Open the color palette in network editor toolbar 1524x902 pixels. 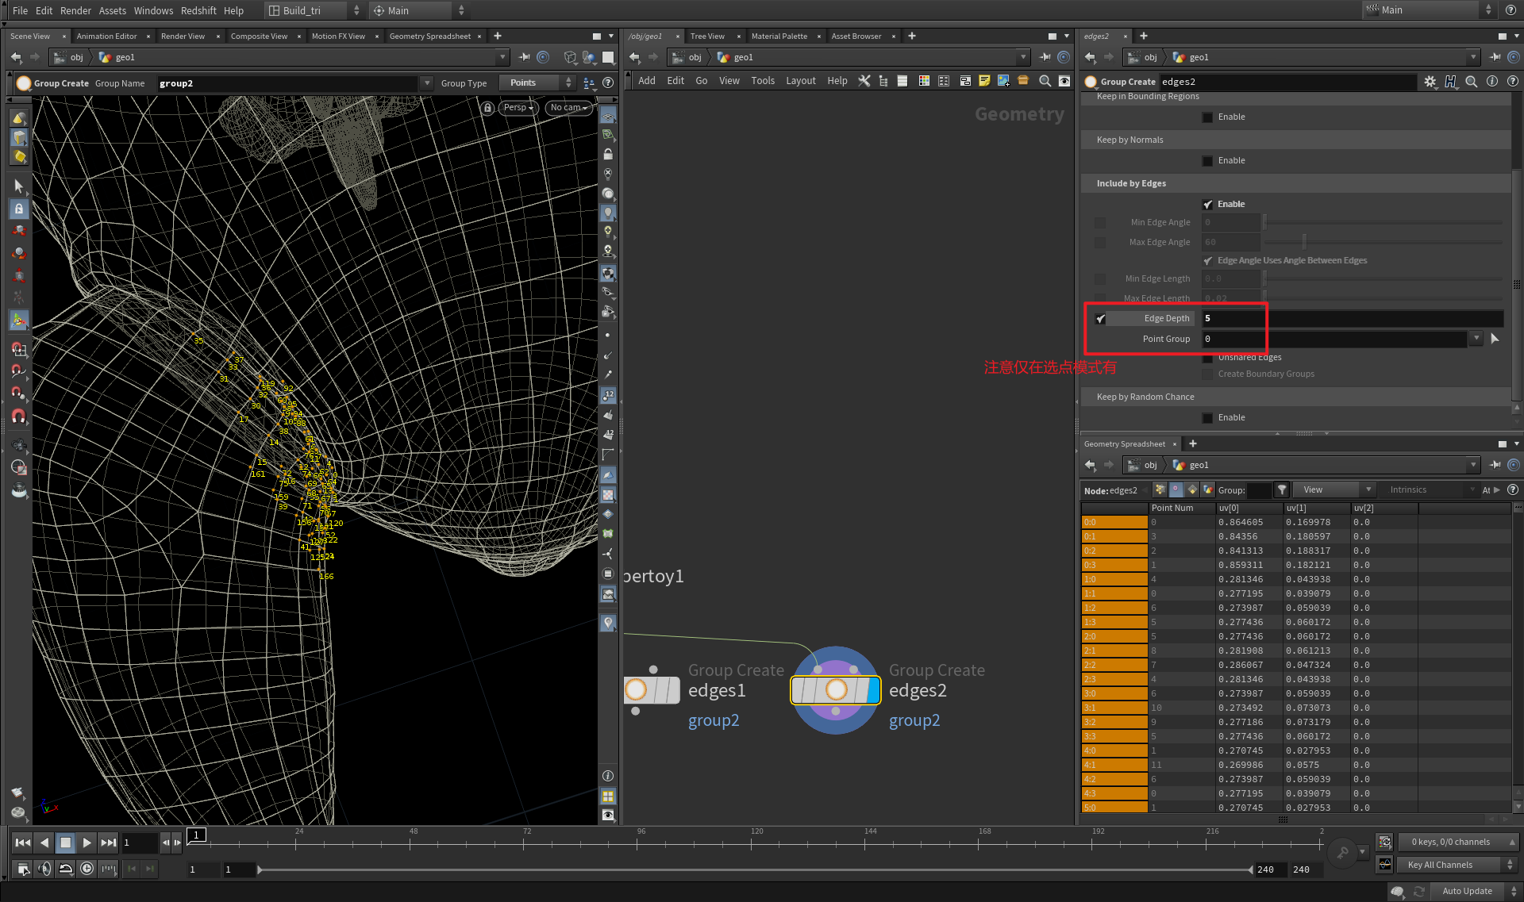pos(923,80)
